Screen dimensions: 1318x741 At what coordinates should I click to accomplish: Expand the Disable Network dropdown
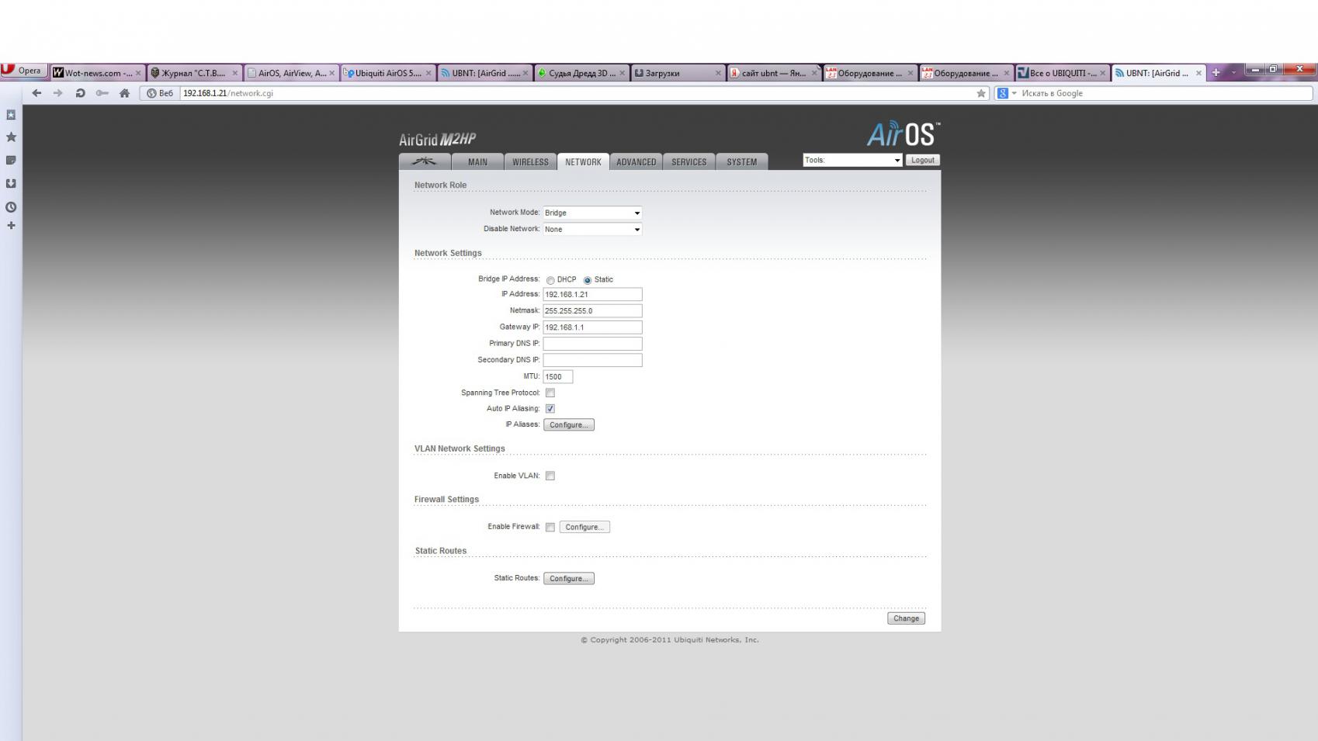tap(592, 229)
